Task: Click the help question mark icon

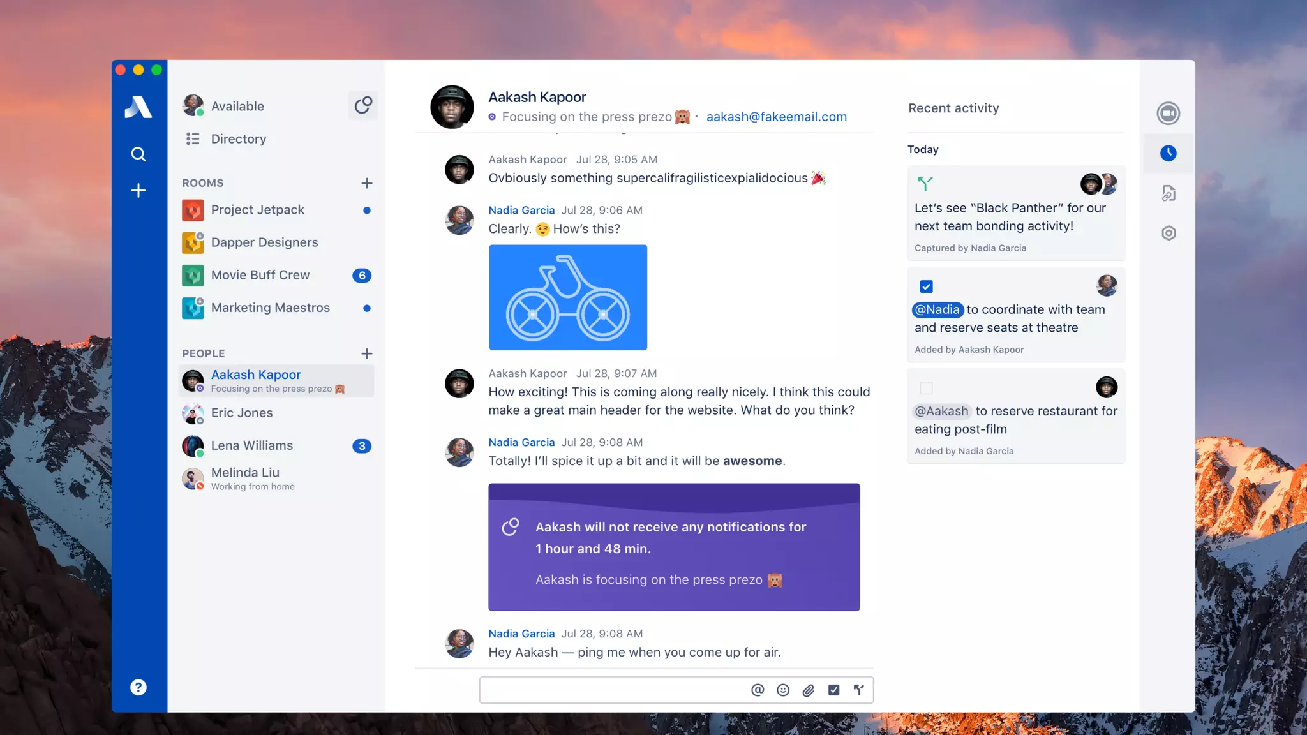Action: tap(138, 687)
